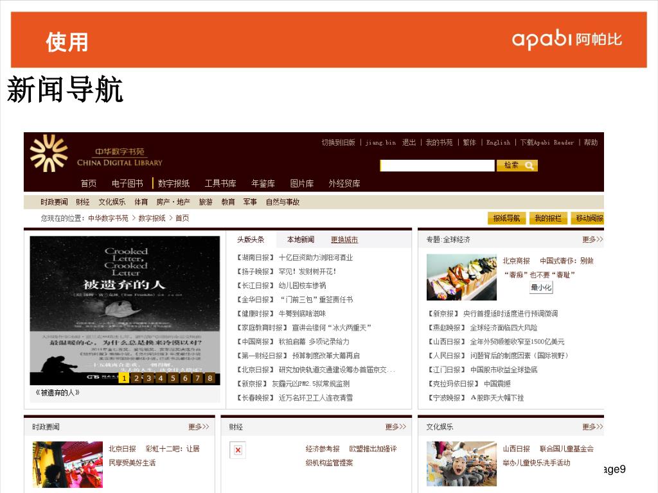The height and width of the screenshot is (493, 658).
Task: Select slide number 2 in carousel
Action: 136,378
